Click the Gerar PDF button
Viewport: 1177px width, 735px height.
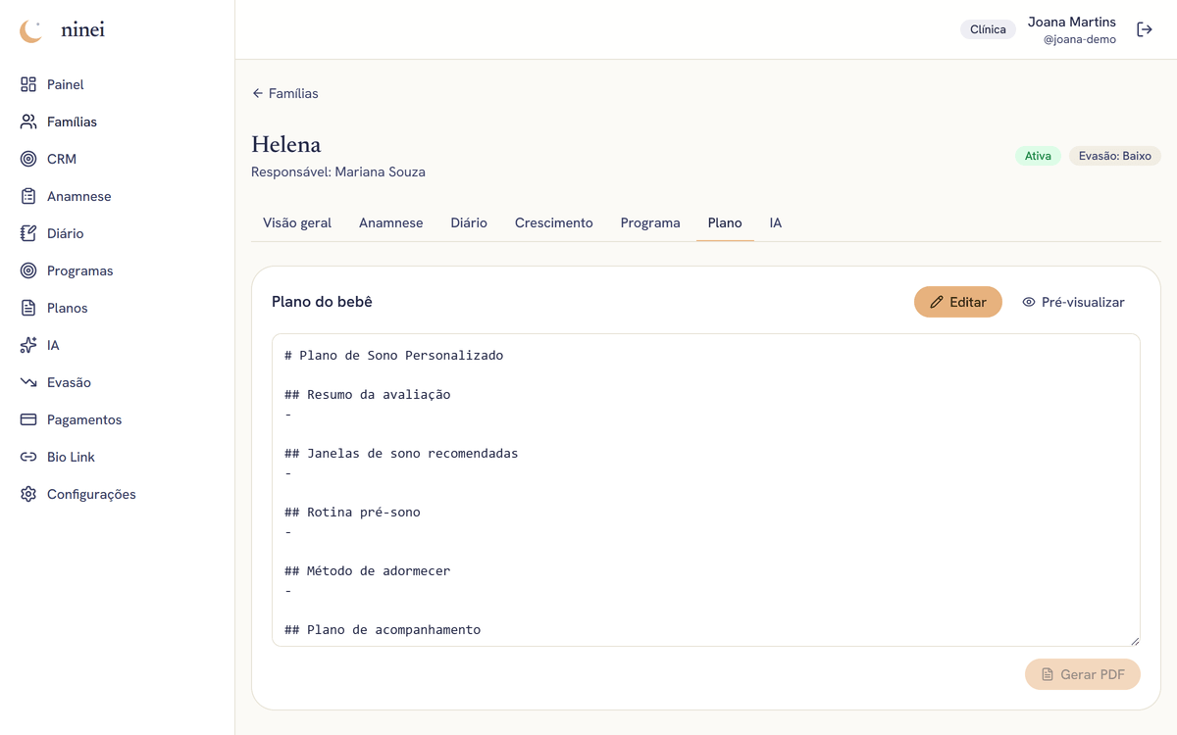1083,674
